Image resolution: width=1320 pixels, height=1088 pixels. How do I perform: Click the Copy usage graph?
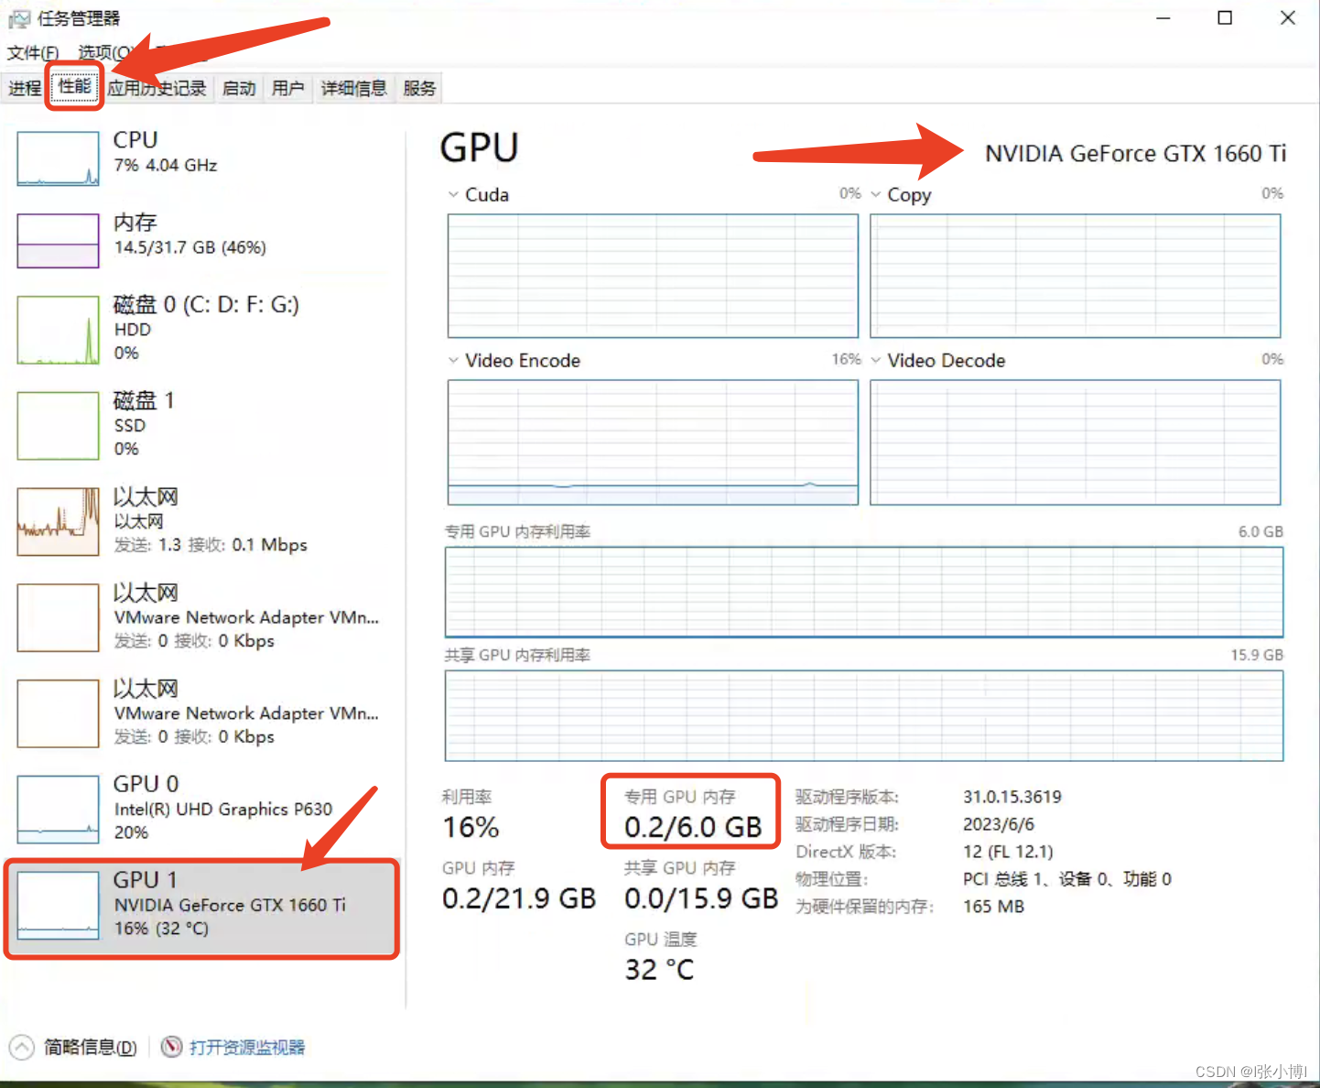click(1076, 276)
